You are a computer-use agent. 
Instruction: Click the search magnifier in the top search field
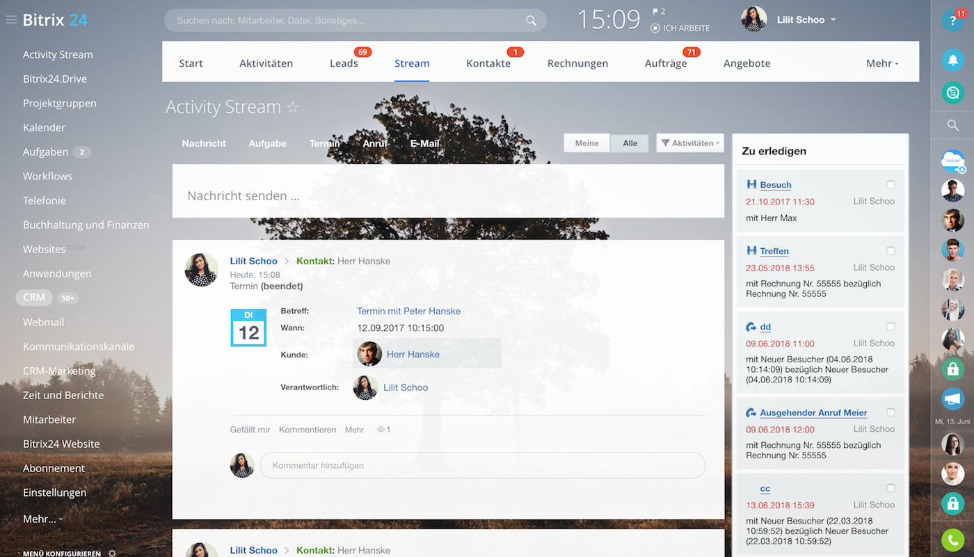click(x=531, y=21)
